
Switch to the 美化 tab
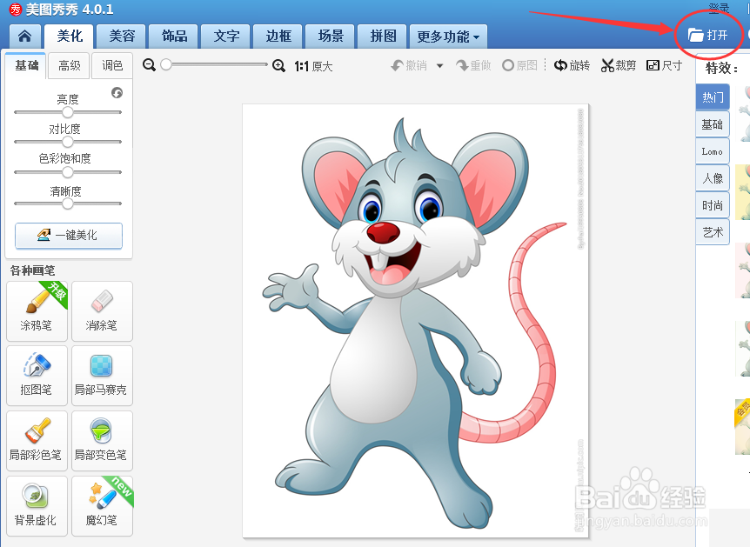pyautogui.click(x=70, y=37)
